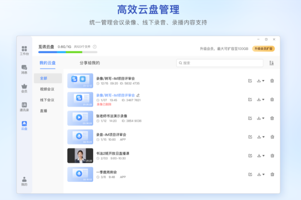
Task: Switch to the 我的云盘 tab
Action: [x=48, y=63]
